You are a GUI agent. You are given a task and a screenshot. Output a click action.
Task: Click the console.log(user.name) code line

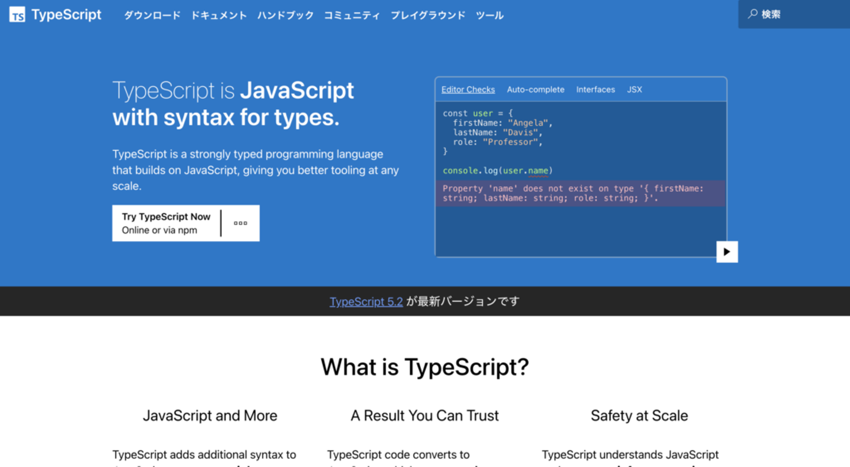click(x=498, y=171)
